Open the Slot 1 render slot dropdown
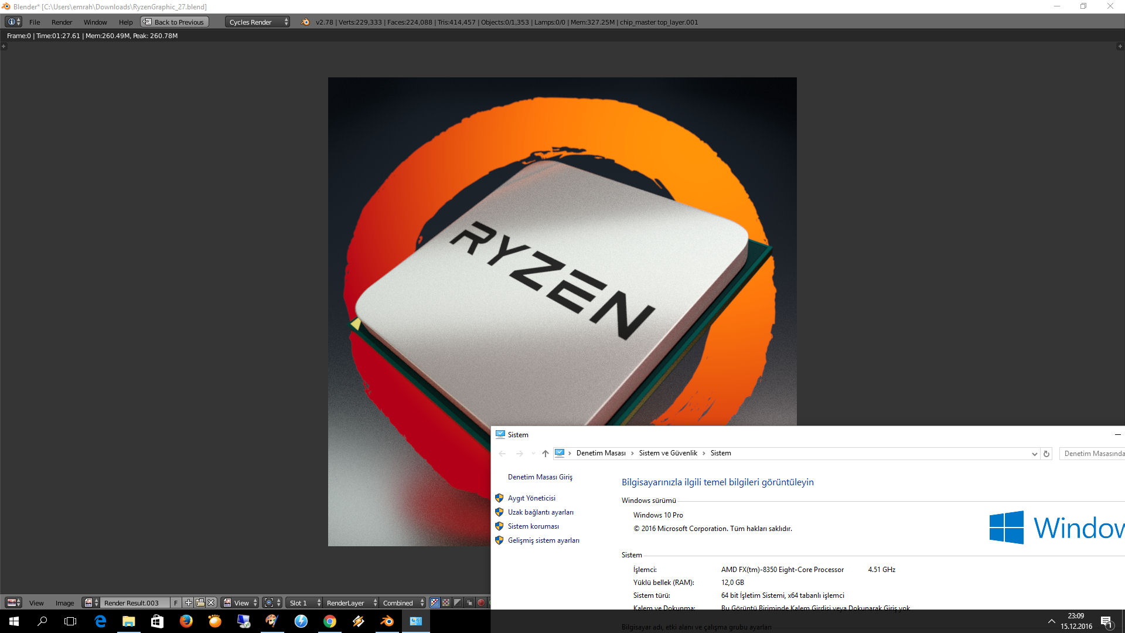 click(304, 603)
